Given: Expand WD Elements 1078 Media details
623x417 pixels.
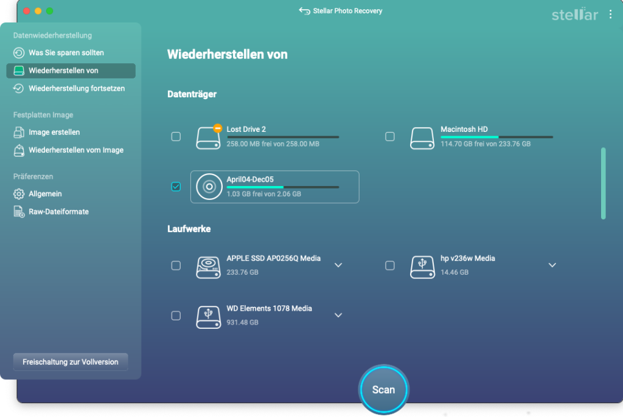Looking at the screenshot, I should pyautogui.click(x=338, y=315).
